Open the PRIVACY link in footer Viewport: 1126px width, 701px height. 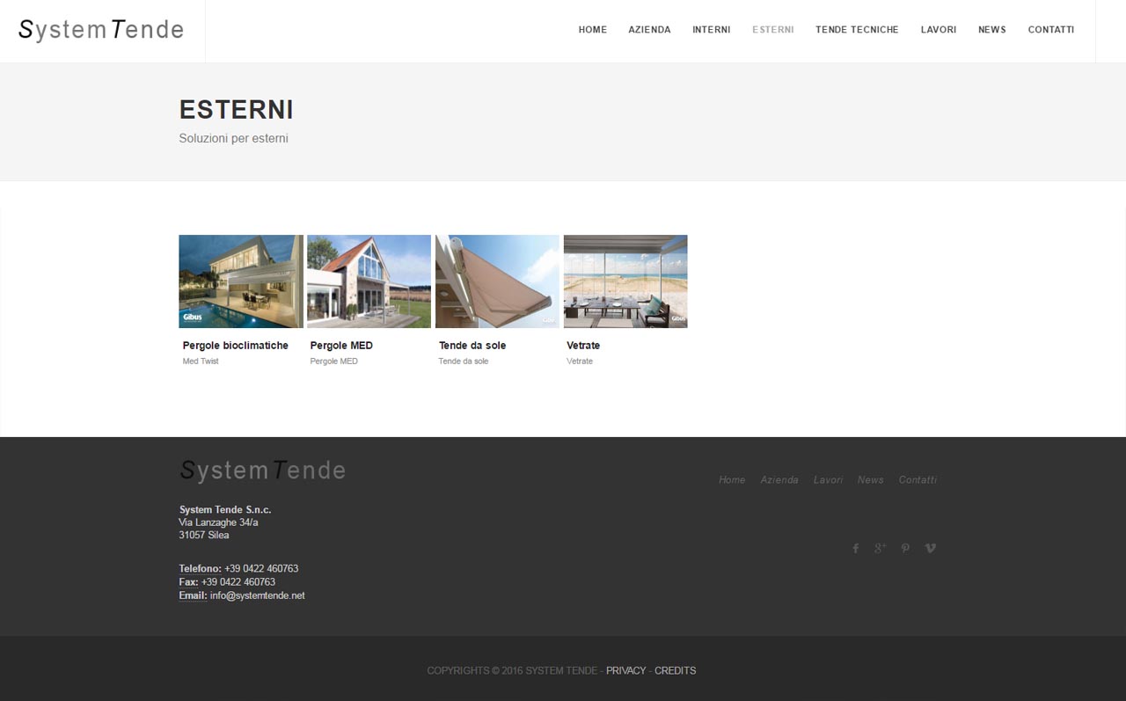tap(625, 670)
